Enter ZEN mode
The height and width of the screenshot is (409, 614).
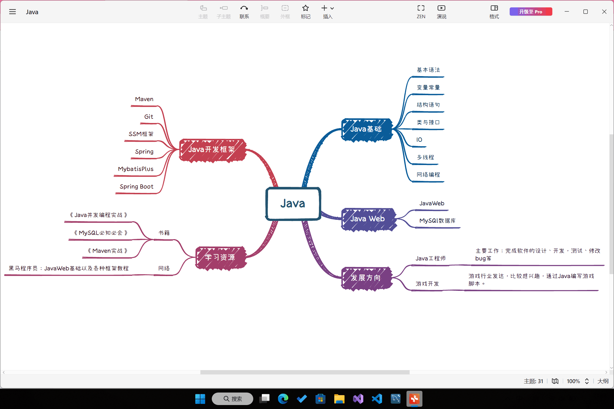point(421,11)
